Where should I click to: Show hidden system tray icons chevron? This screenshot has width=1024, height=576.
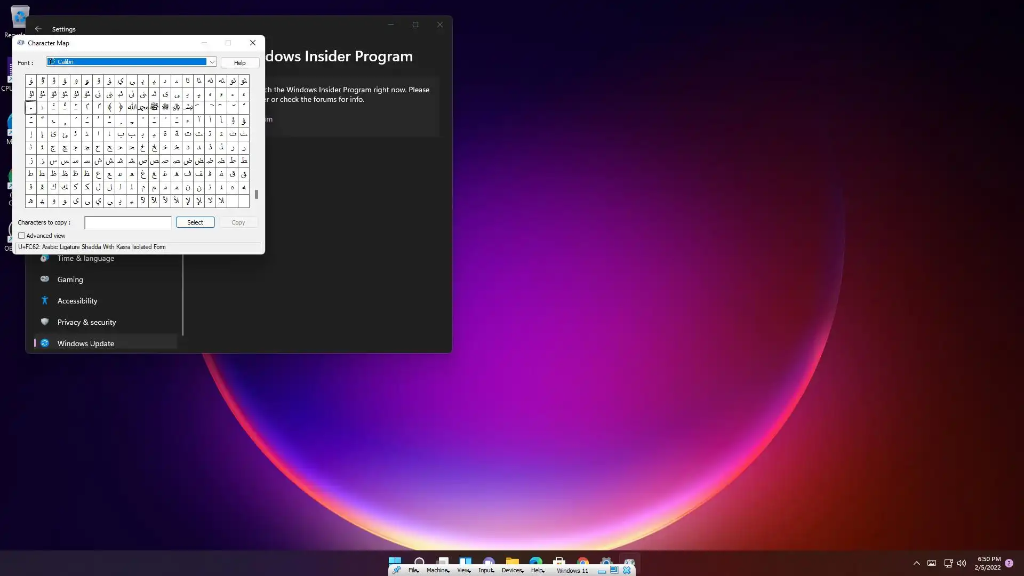click(916, 563)
